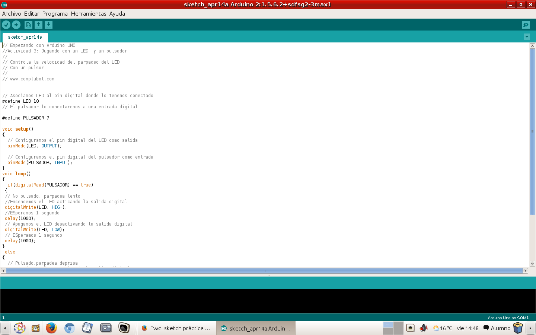Save the sketch with the down-arrow icon
This screenshot has height=335, width=536.
pos(48,25)
